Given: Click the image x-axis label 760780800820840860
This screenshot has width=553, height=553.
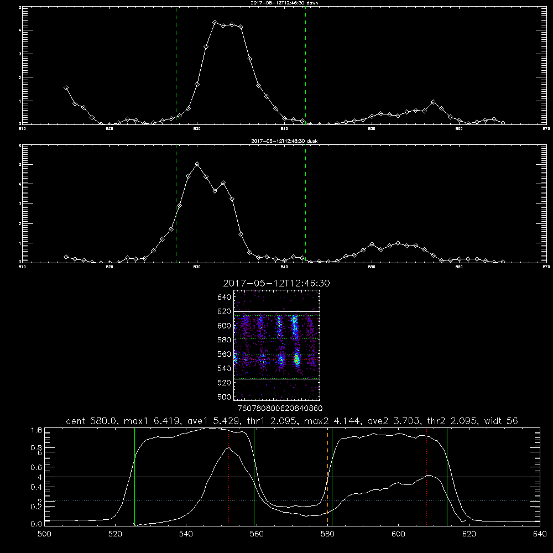Looking at the screenshot, I should tap(280, 408).
